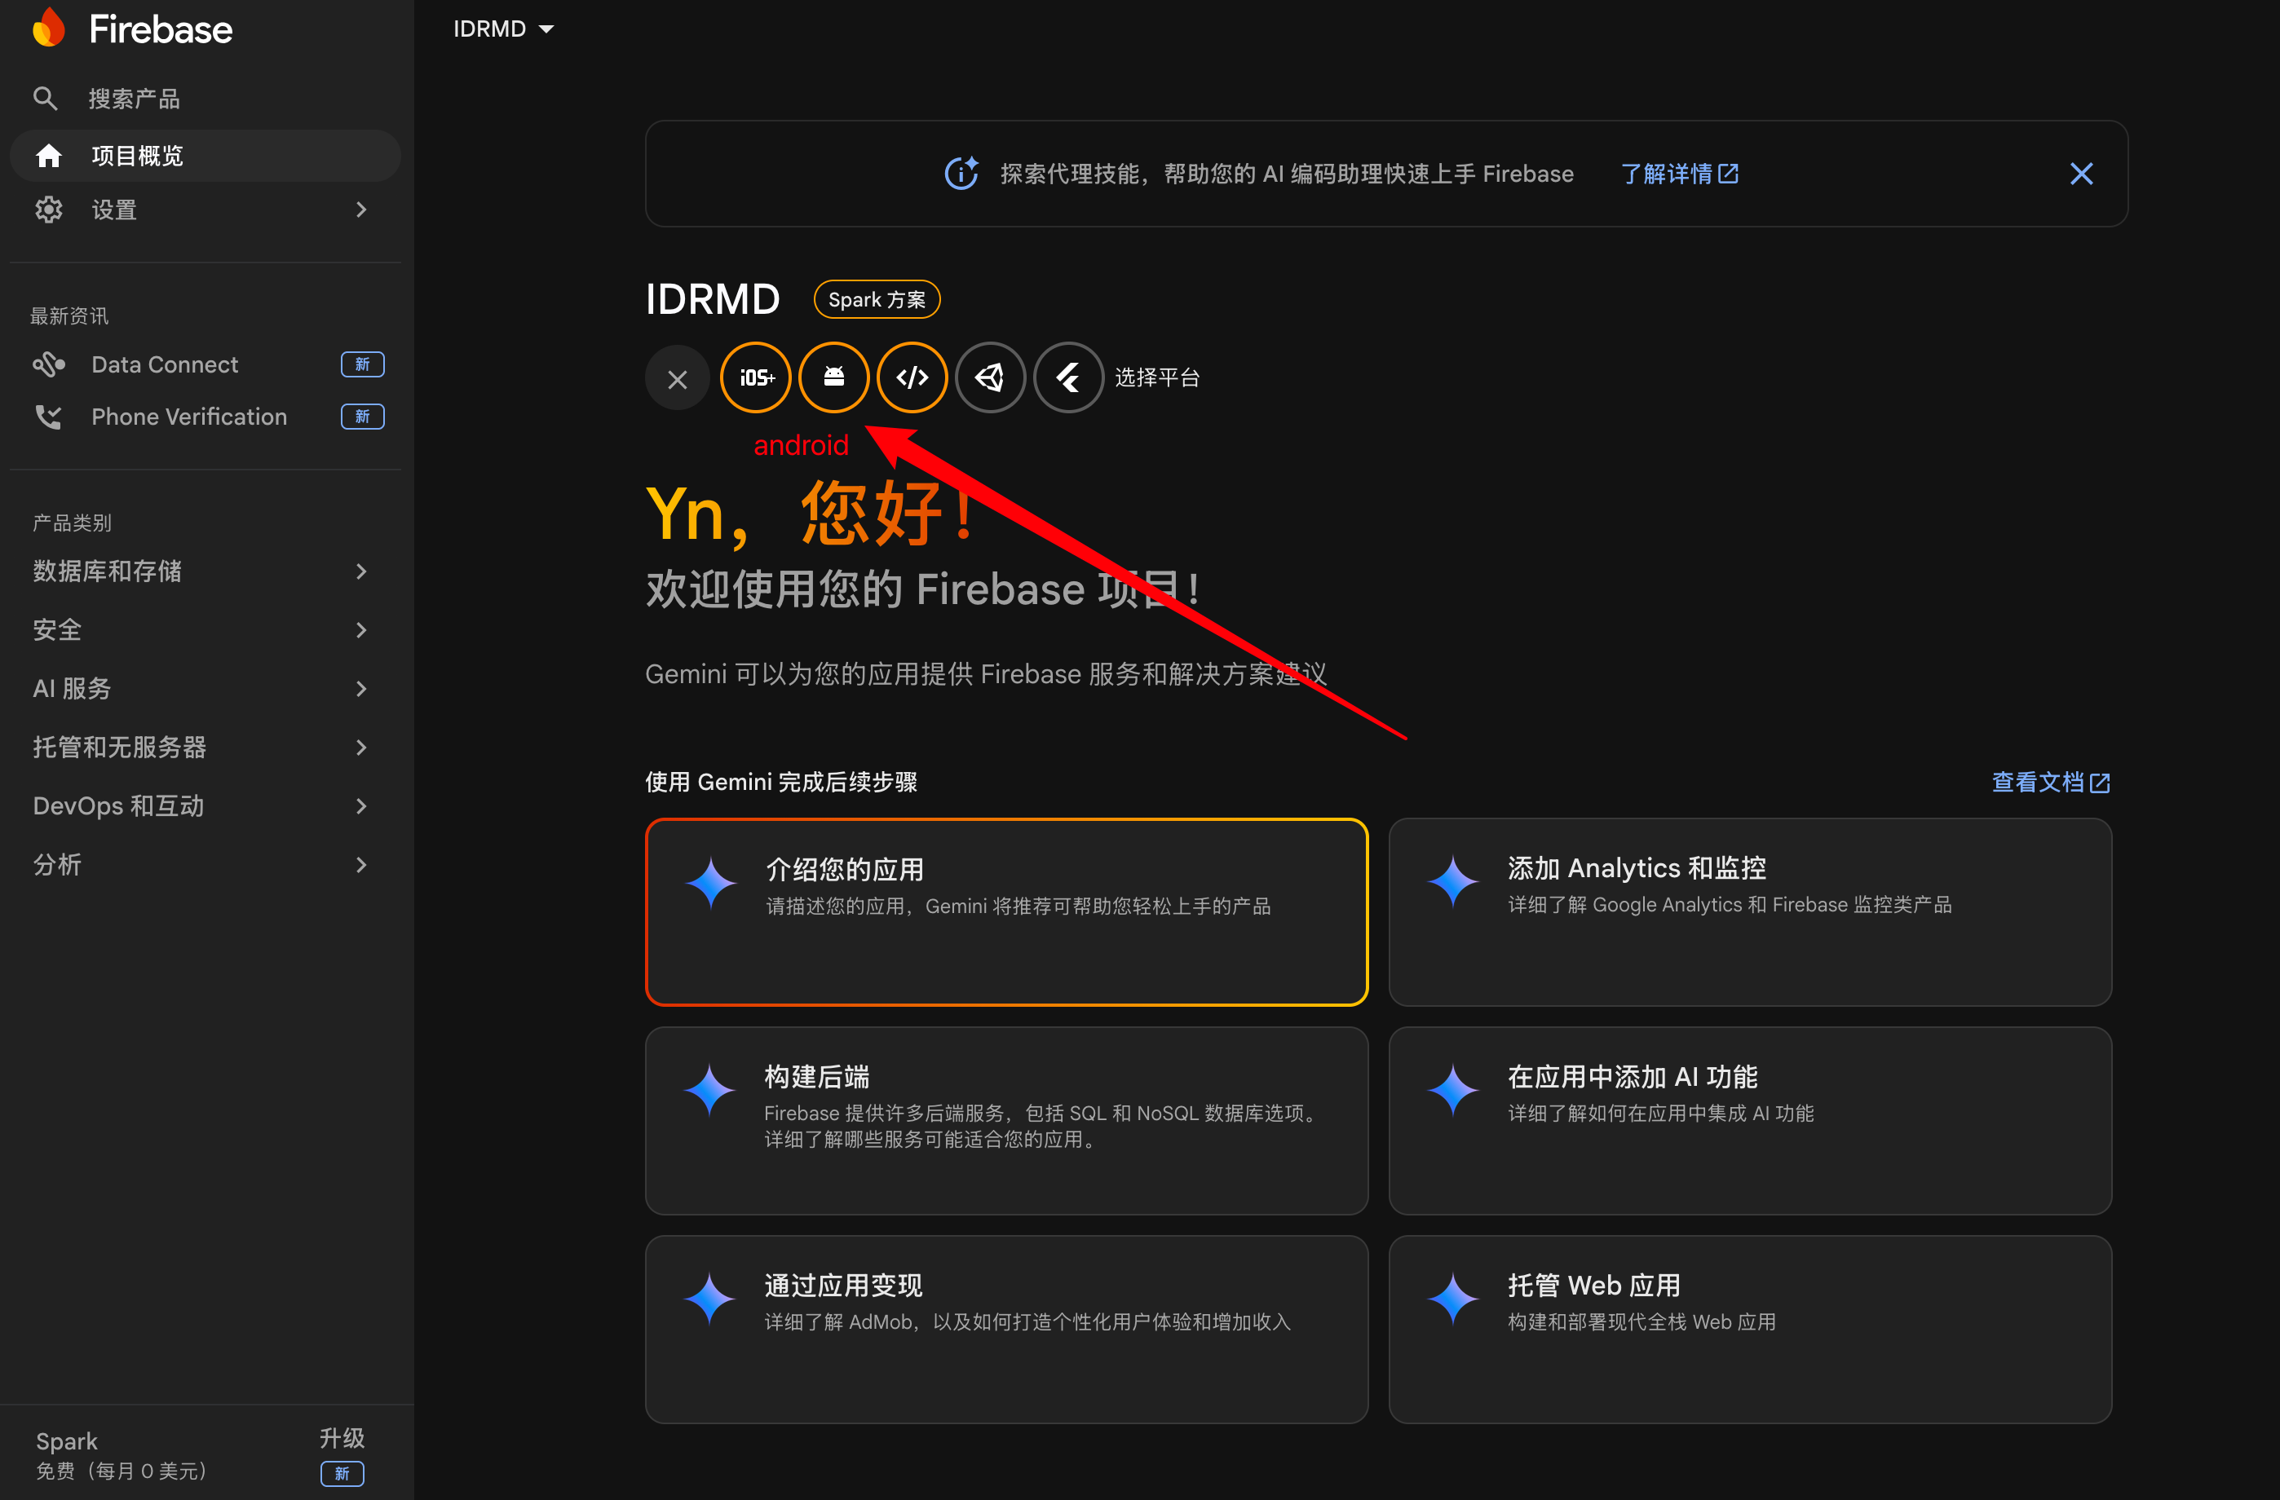Click the Gemini 可以为您的应用提供 description text

[986, 673]
